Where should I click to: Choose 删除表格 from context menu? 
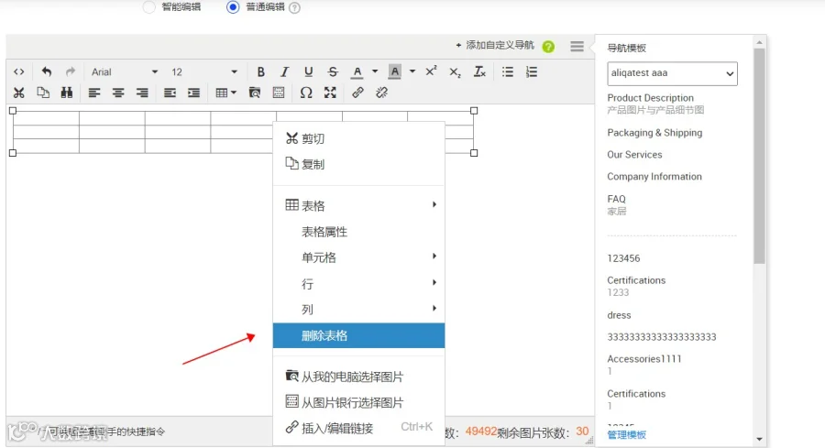click(x=358, y=335)
